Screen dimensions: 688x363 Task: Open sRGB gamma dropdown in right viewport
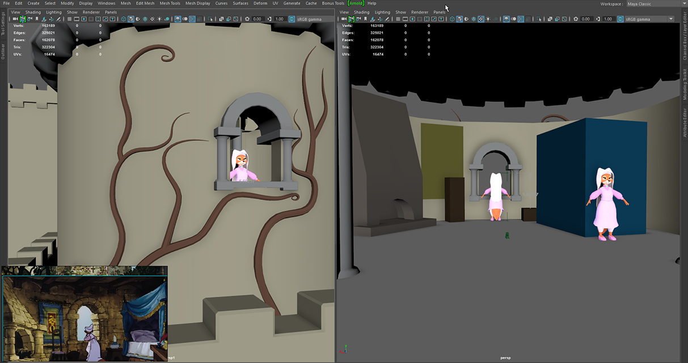(x=649, y=19)
